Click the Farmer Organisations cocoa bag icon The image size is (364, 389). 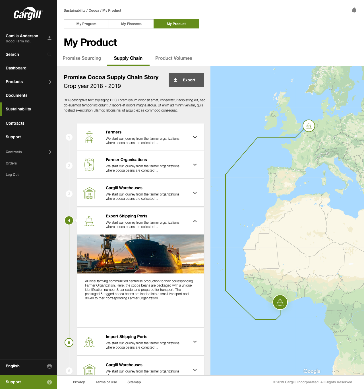(x=89, y=164)
